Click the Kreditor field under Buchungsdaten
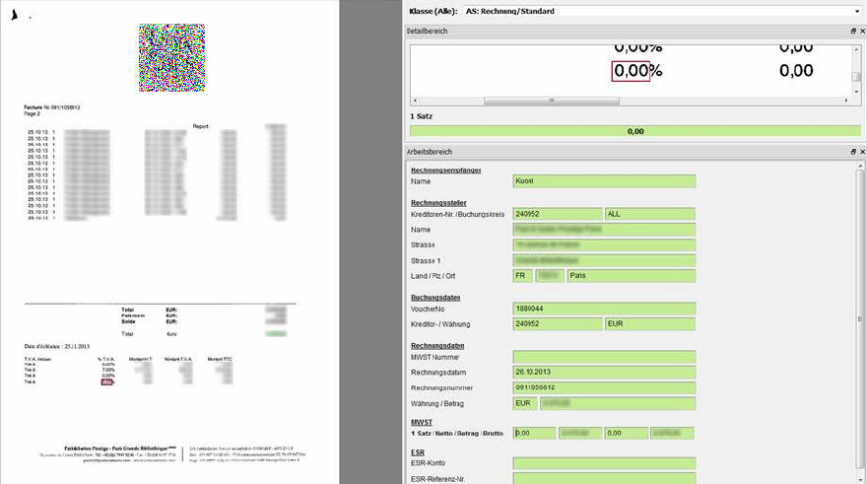Viewport: 867px width, 484px height. pyautogui.click(x=558, y=324)
